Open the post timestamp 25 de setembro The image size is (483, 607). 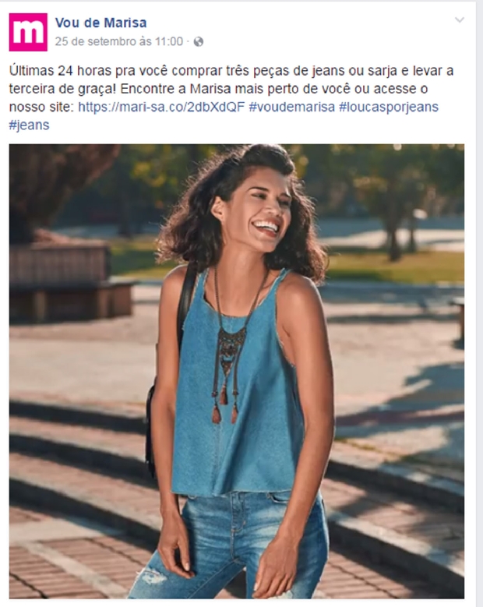click(x=119, y=41)
